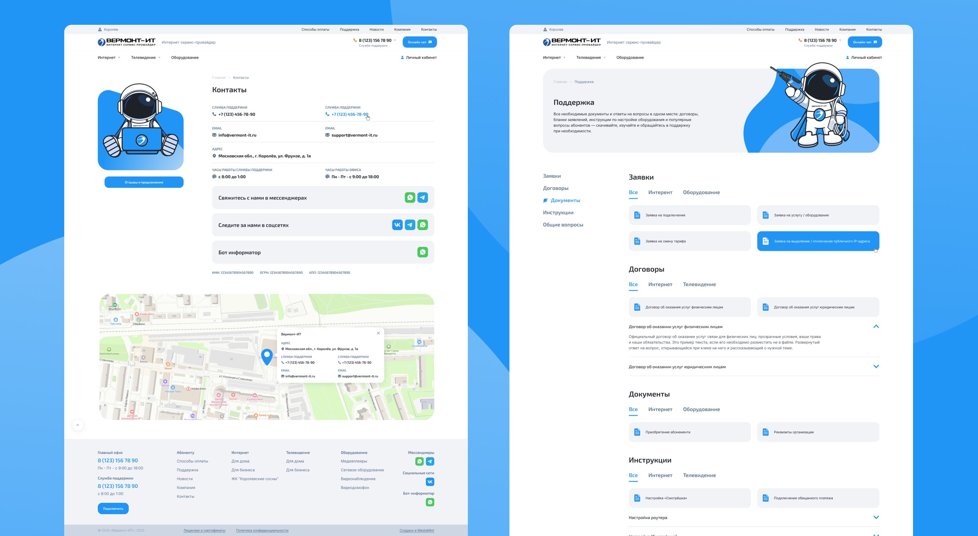Click 'Подключить' button in footer

(x=113, y=508)
